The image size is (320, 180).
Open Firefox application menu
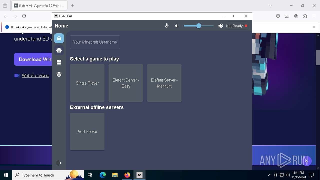pyautogui.click(x=314, y=16)
